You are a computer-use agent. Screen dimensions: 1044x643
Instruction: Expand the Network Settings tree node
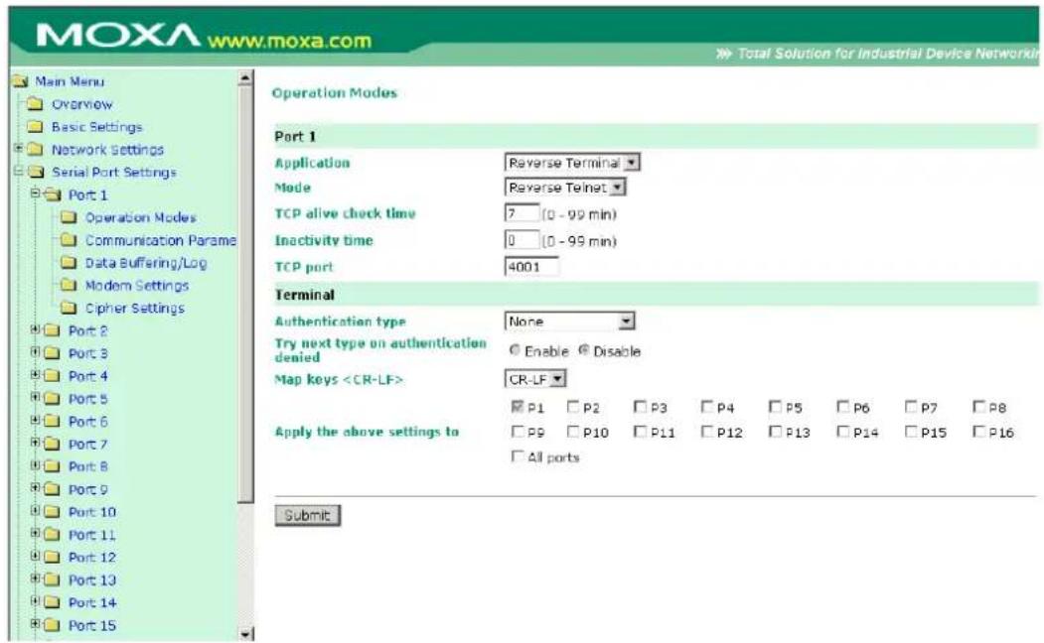(x=19, y=148)
